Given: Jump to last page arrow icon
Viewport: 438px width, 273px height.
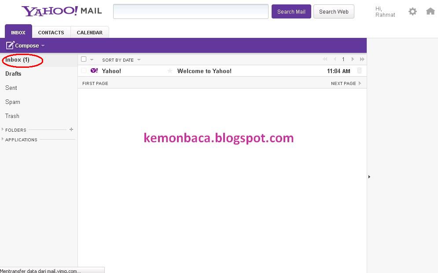Looking at the screenshot, I should click(362, 59).
